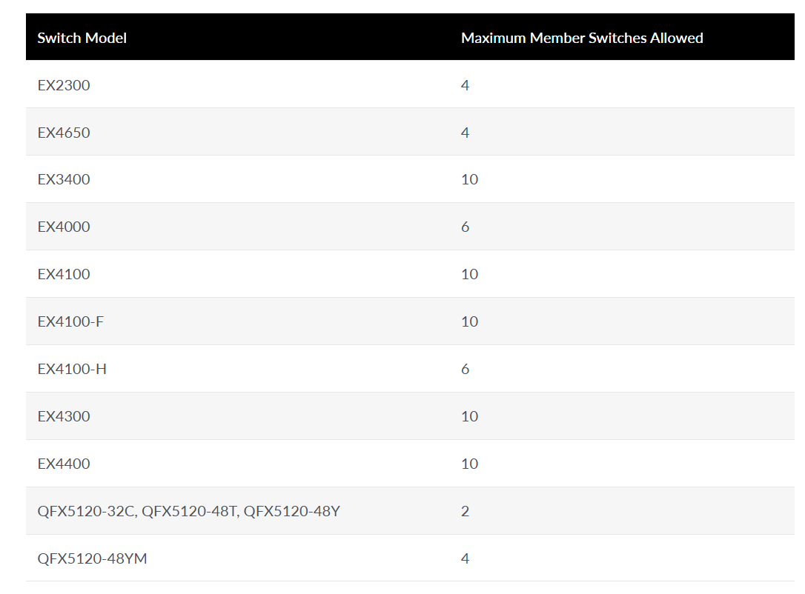805x594 pixels.
Task: Click value 4 in the QFX5120-48YM row
Action: coord(465,558)
